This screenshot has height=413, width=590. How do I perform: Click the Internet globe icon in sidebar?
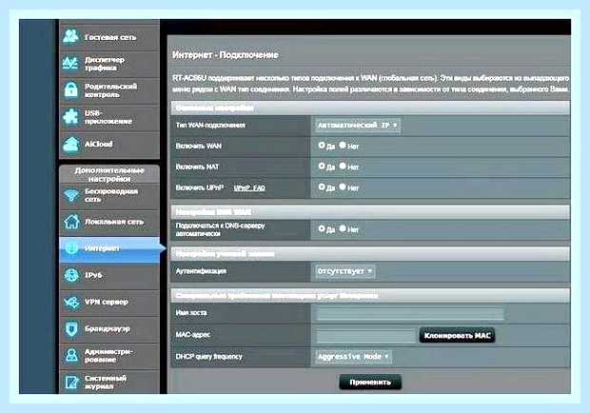pyautogui.click(x=70, y=248)
